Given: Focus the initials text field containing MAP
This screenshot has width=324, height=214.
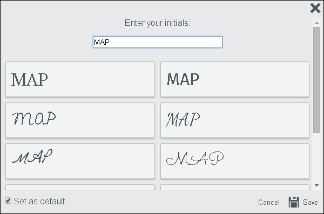Looking at the screenshot, I should tap(158, 42).
